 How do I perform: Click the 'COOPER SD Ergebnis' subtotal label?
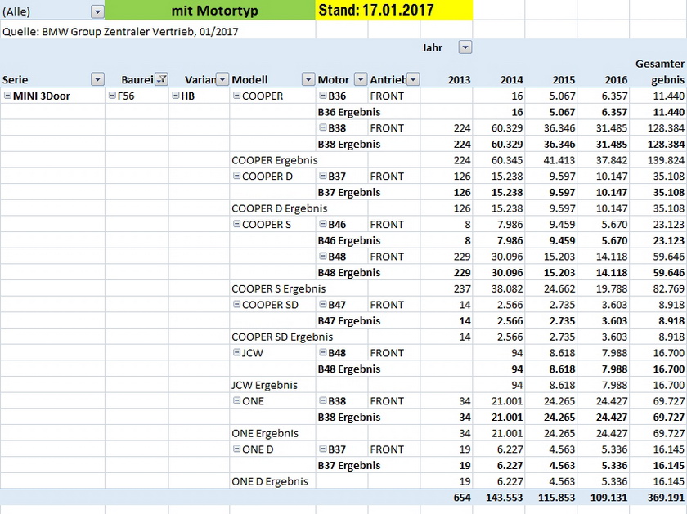pos(282,337)
